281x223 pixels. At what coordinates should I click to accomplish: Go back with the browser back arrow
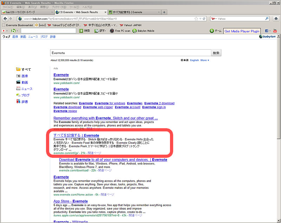(x=5, y=19)
